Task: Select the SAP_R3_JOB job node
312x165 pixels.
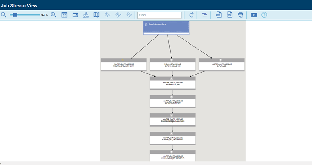Action: pos(222,65)
